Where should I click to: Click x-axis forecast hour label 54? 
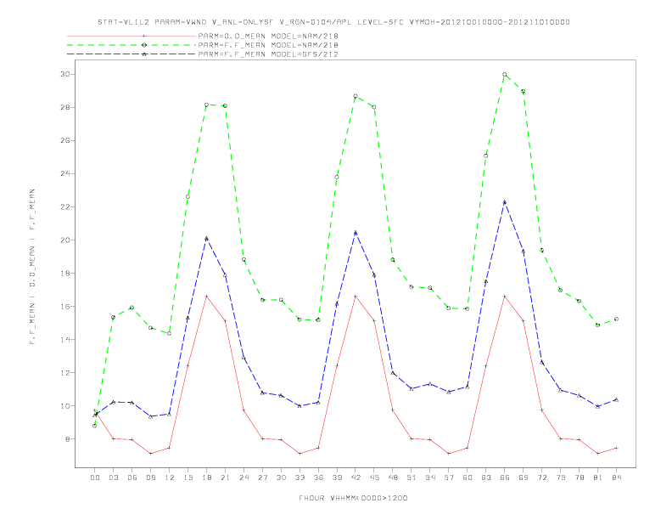(430, 478)
